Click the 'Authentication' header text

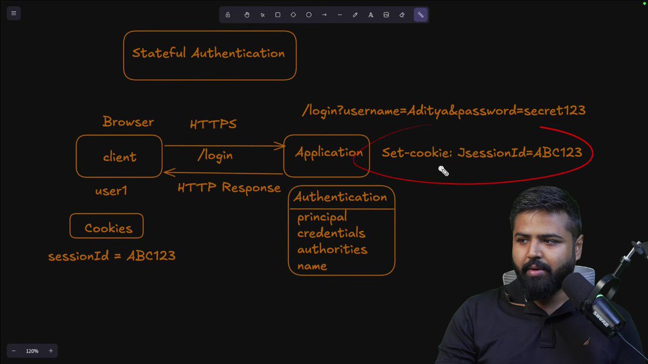click(x=340, y=197)
